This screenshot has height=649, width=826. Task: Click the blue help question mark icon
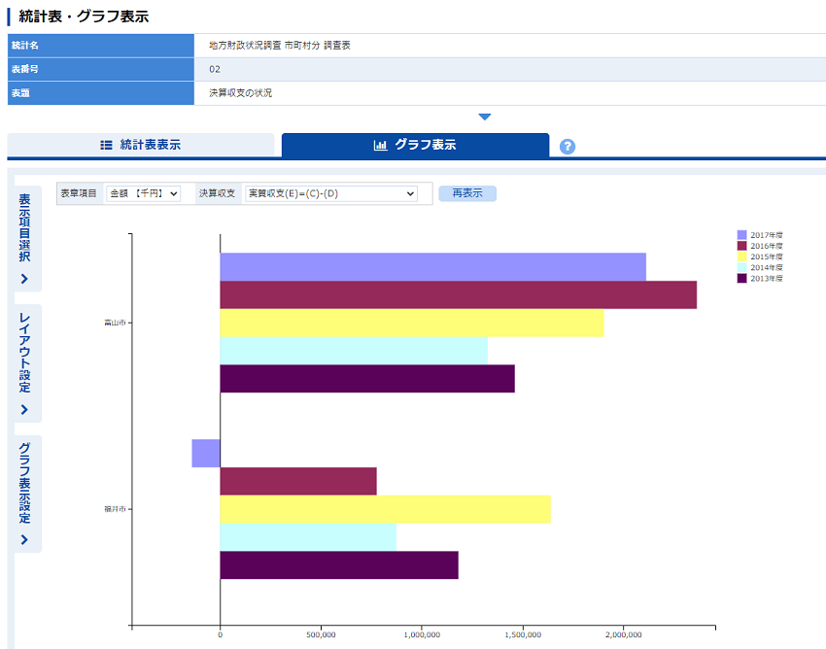pyautogui.click(x=568, y=147)
